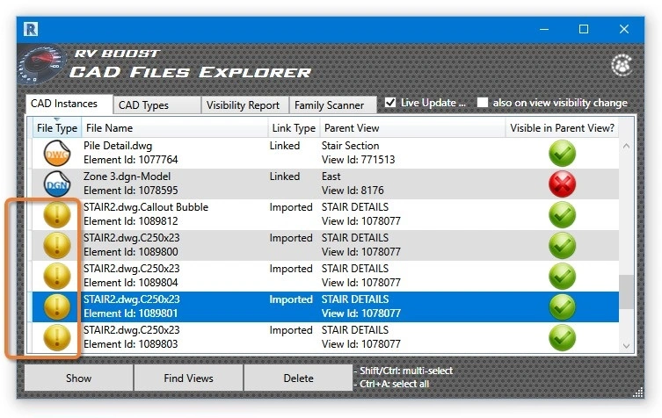This screenshot has width=662, height=418.
Task: Click the Revit icon in the title bar
Action: click(30, 29)
